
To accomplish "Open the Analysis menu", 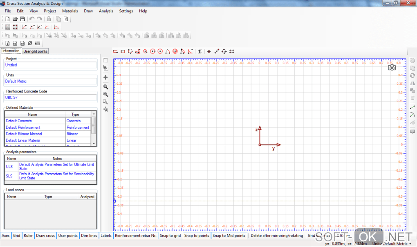I will pos(106,11).
